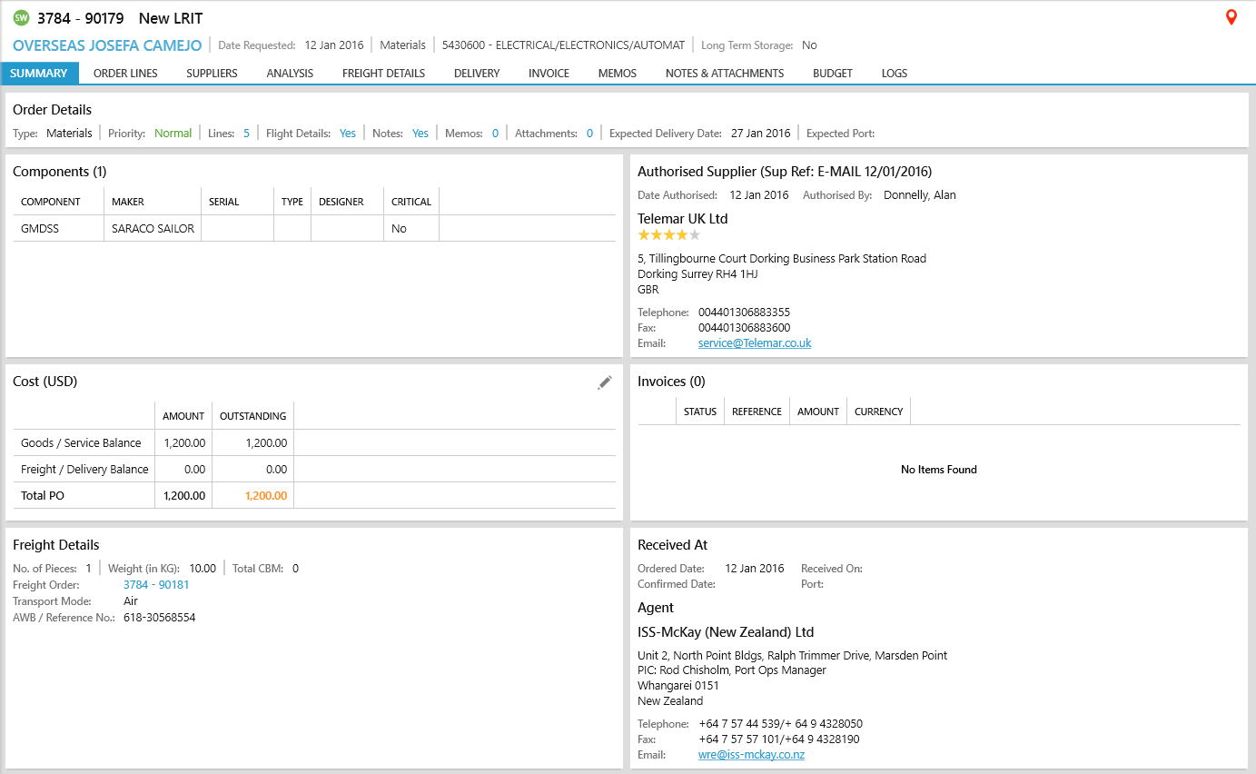Click the Flight Details Yes link
1256x774 pixels.
pyautogui.click(x=348, y=134)
